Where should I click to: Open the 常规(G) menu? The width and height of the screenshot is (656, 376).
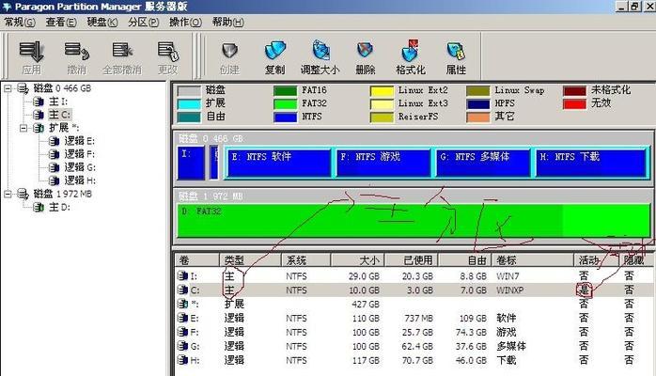(20, 22)
